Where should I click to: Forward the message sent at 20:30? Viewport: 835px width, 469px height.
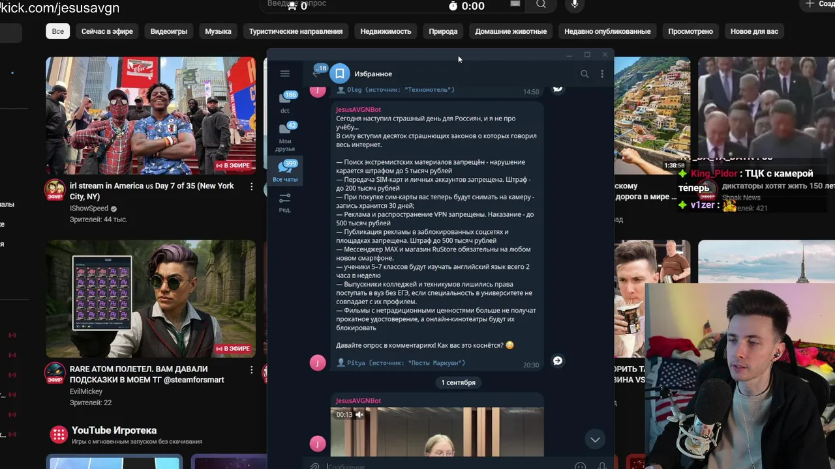558,361
